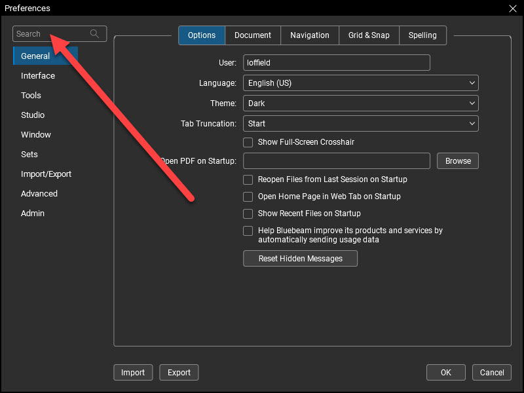524x393 pixels.
Task: Click the Cancel button
Action: (492, 373)
